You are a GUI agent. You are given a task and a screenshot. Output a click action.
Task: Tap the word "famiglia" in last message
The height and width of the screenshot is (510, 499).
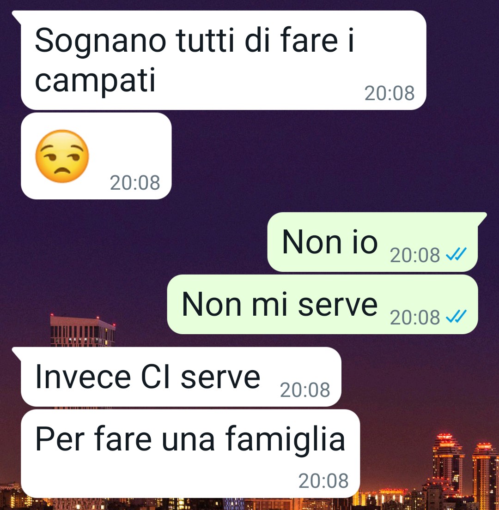click(x=285, y=439)
